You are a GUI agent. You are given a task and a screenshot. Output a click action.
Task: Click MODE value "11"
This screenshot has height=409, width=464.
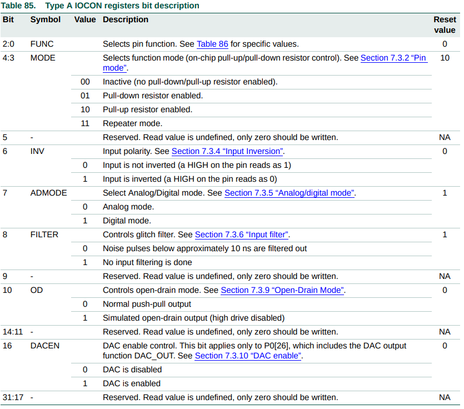(x=85, y=124)
